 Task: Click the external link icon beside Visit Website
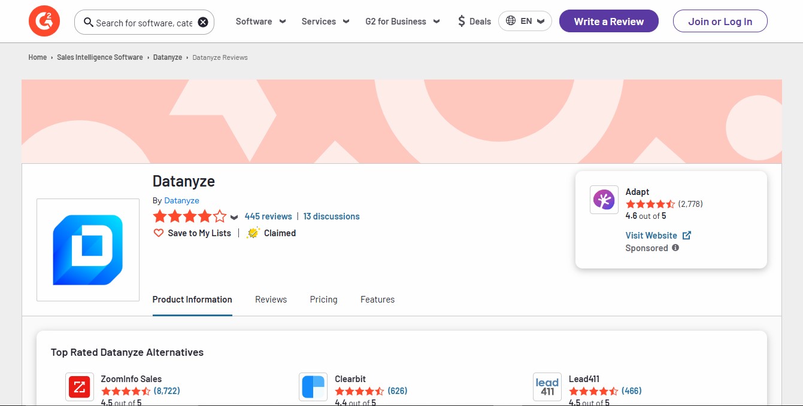pos(687,235)
